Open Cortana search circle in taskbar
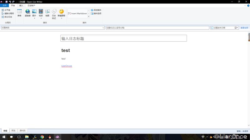The image size is (250, 140). pos(11,137)
